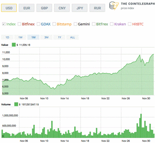Uncheck the Index checkbox
The height and width of the screenshot is (143, 155).
tap(4, 24)
